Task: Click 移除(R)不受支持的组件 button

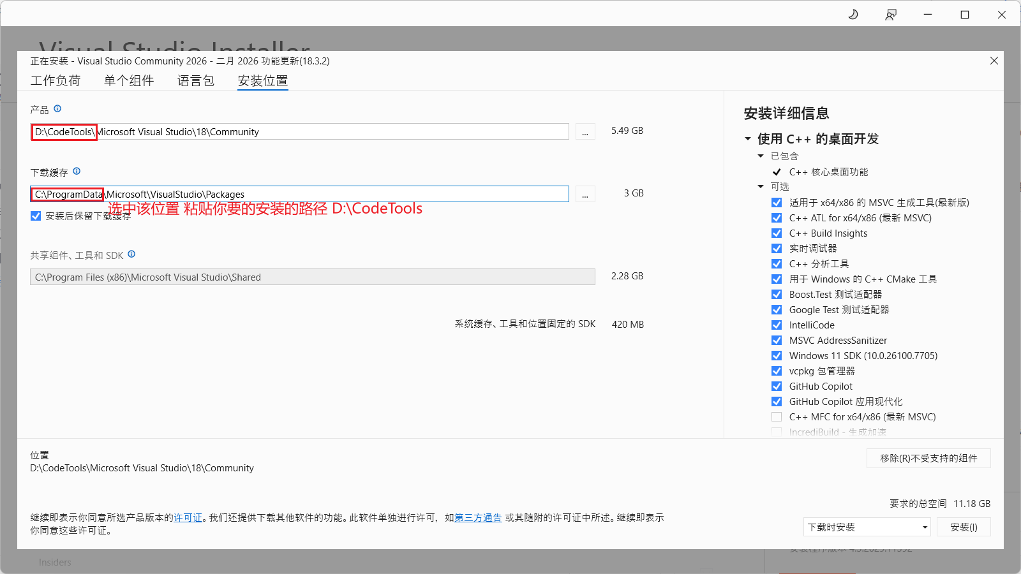Action: pyautogui.click(x=928, y=458)
